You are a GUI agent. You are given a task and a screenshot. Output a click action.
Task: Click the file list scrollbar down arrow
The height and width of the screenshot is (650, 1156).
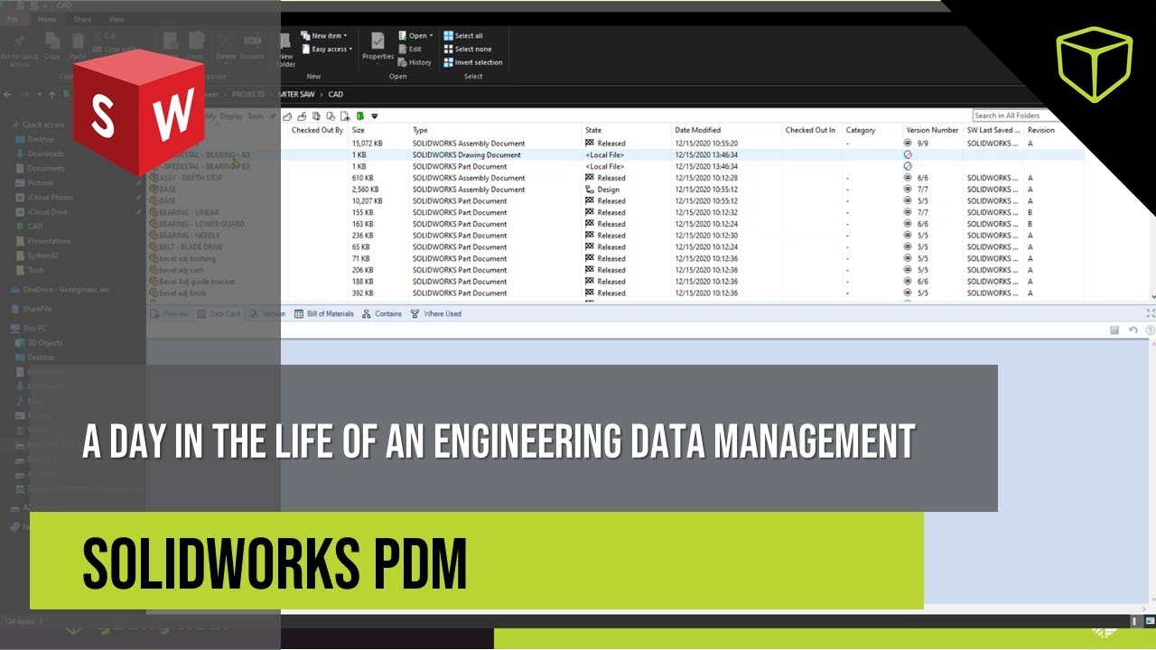[x=1151, y=296]
